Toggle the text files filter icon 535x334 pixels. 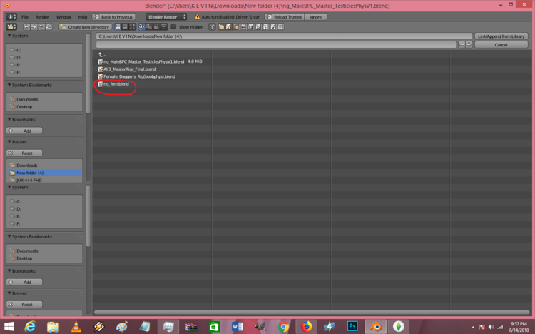point(280,26)
